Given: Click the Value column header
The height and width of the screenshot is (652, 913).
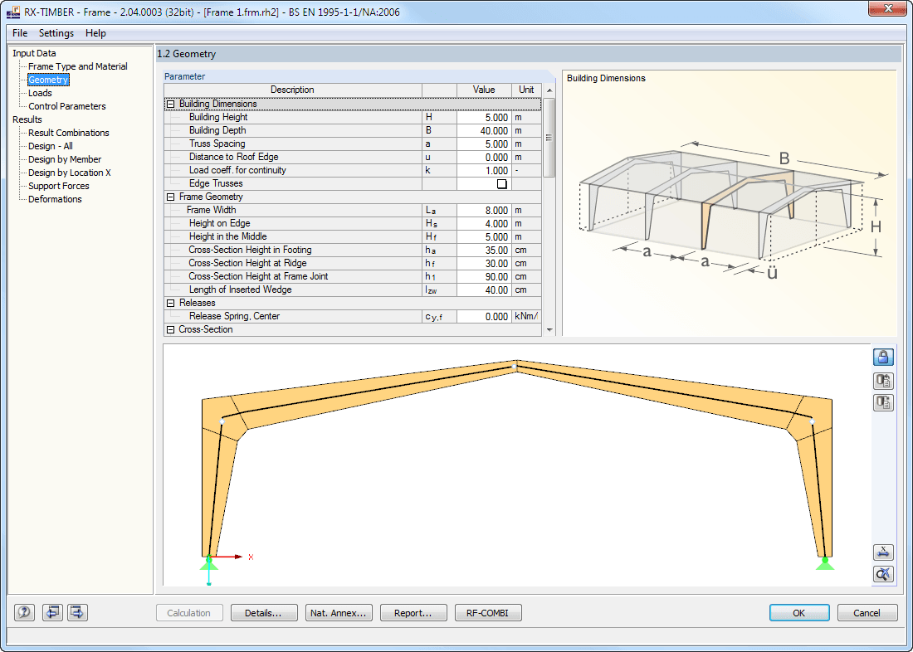Looking at the screenshot, I should (x=483, y=90).
